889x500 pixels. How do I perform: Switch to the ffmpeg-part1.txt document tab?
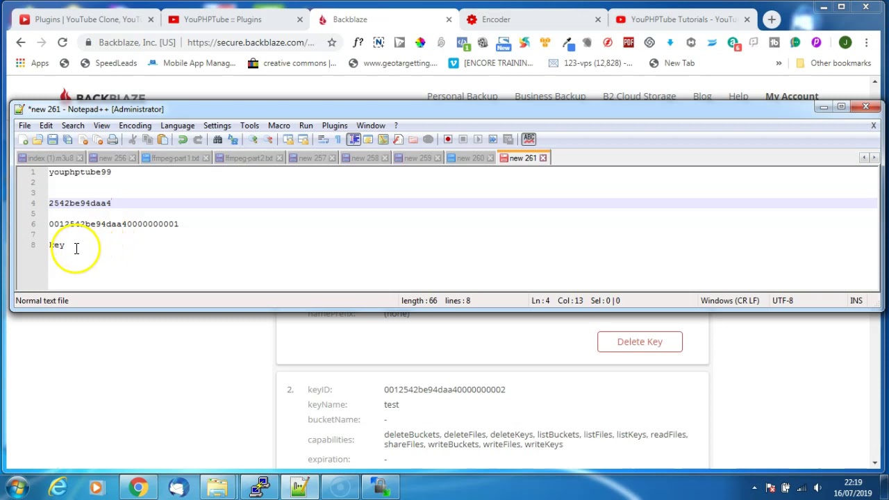175,158
